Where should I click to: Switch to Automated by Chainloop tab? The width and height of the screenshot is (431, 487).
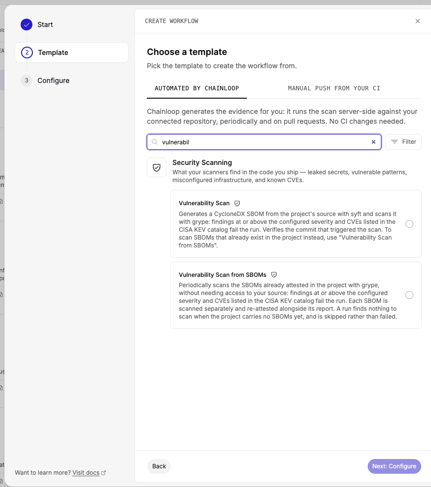click(197, 88)
